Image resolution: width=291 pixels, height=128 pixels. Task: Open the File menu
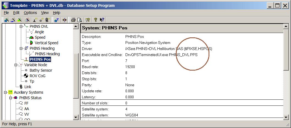coord(6,13)
